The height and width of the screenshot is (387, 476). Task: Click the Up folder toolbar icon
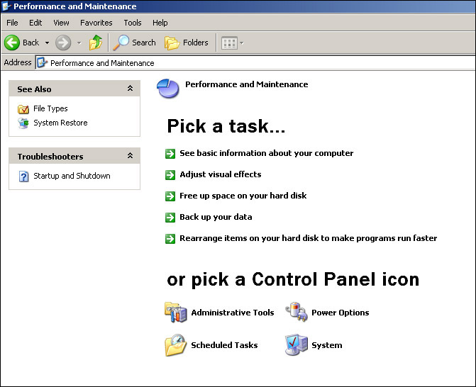[96, 43]
